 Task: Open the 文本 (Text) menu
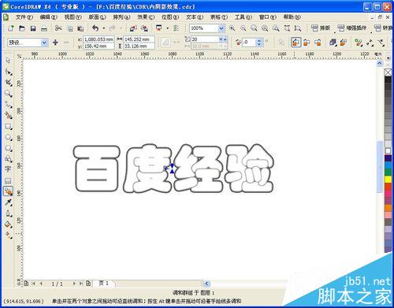pos(195,17)
